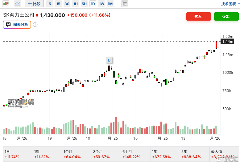Click the green 卖出 sell button
Image resolution: width=240 pixels, height=164 pixels.
(226, 16)
